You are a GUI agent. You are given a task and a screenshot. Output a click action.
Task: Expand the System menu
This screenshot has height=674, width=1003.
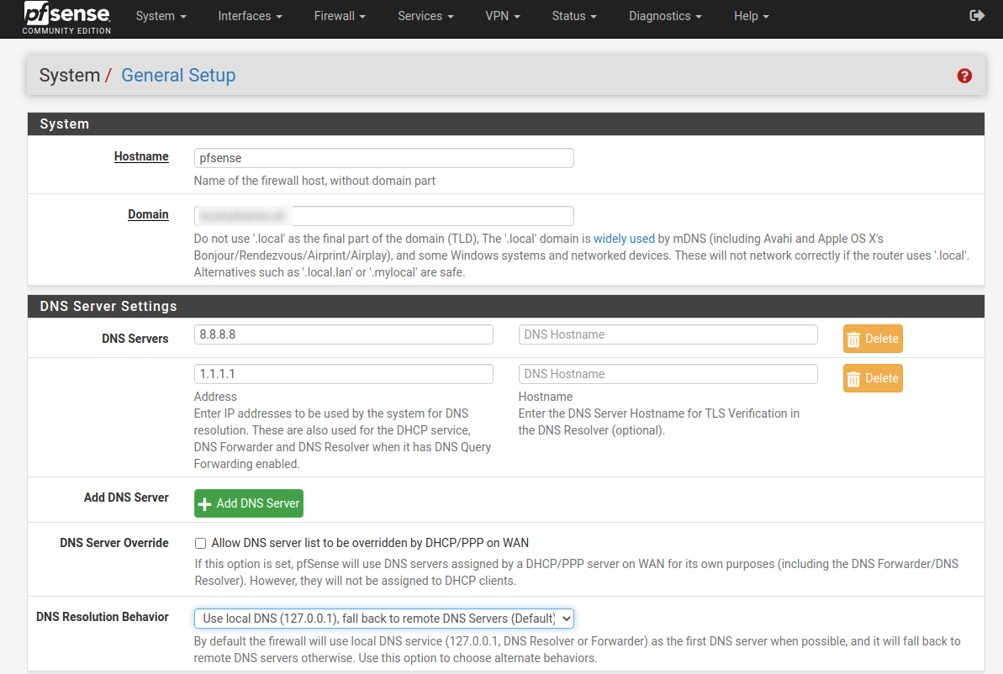pyautogui.click(x=161, y=16)
